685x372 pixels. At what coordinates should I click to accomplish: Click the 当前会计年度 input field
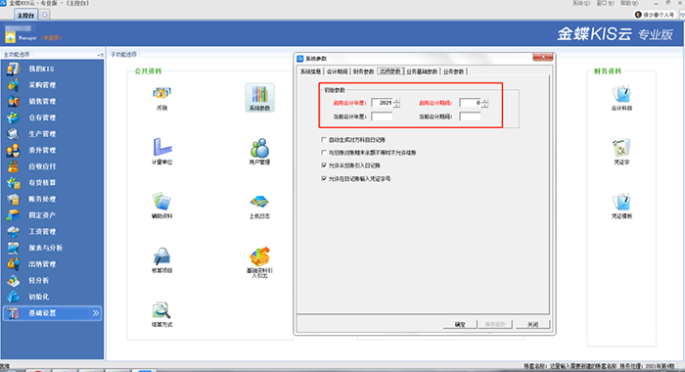[382, 116]
